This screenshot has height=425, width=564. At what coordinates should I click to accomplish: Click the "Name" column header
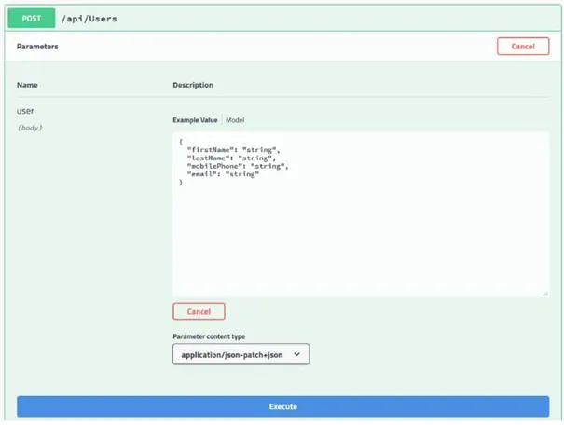pyautogui.click(x=27, y=85)
